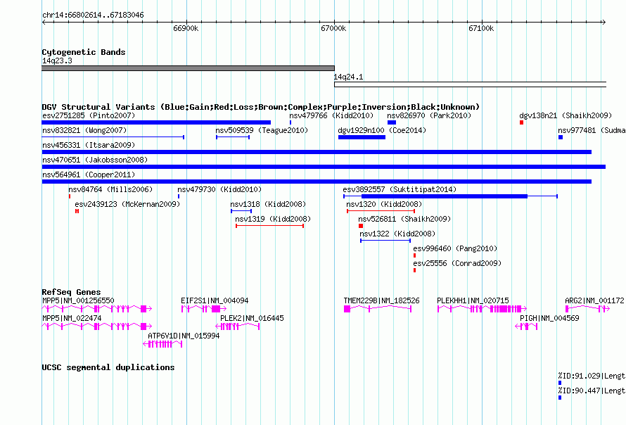
Task: Click the esv2751285 (Pinto2007) variant bar
Action: [x=156, y=122]
